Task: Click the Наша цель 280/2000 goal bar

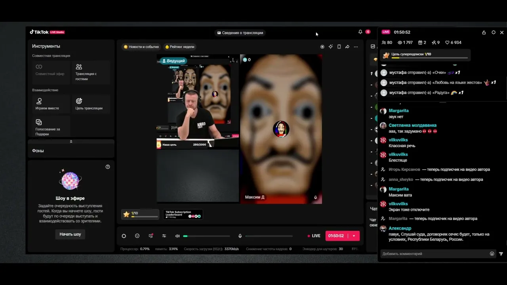Action: [x=185, y=144]
